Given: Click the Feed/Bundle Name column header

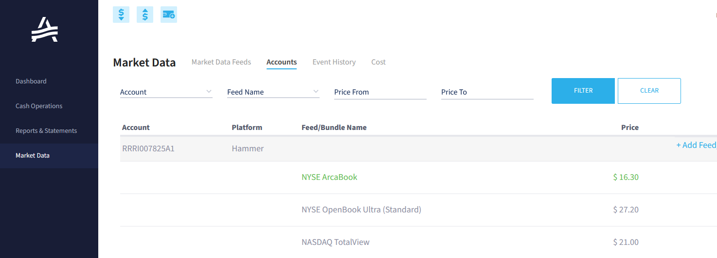Looking at the screenshot, I should (334, 128).
